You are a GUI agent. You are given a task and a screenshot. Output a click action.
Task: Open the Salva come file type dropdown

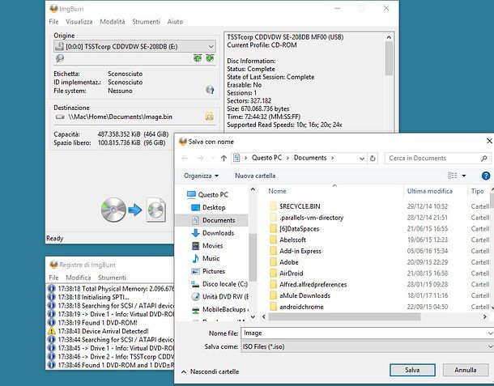pos(368,346)
